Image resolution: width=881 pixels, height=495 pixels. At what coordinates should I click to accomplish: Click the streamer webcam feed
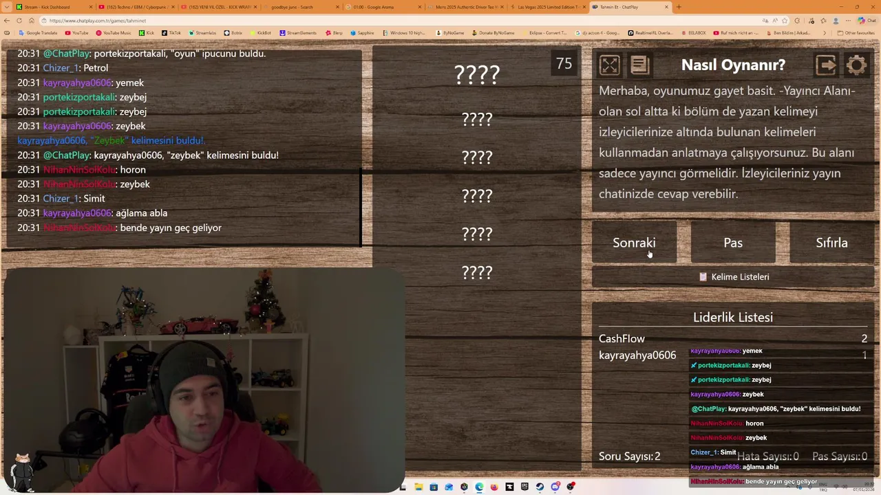click(203, 379)
